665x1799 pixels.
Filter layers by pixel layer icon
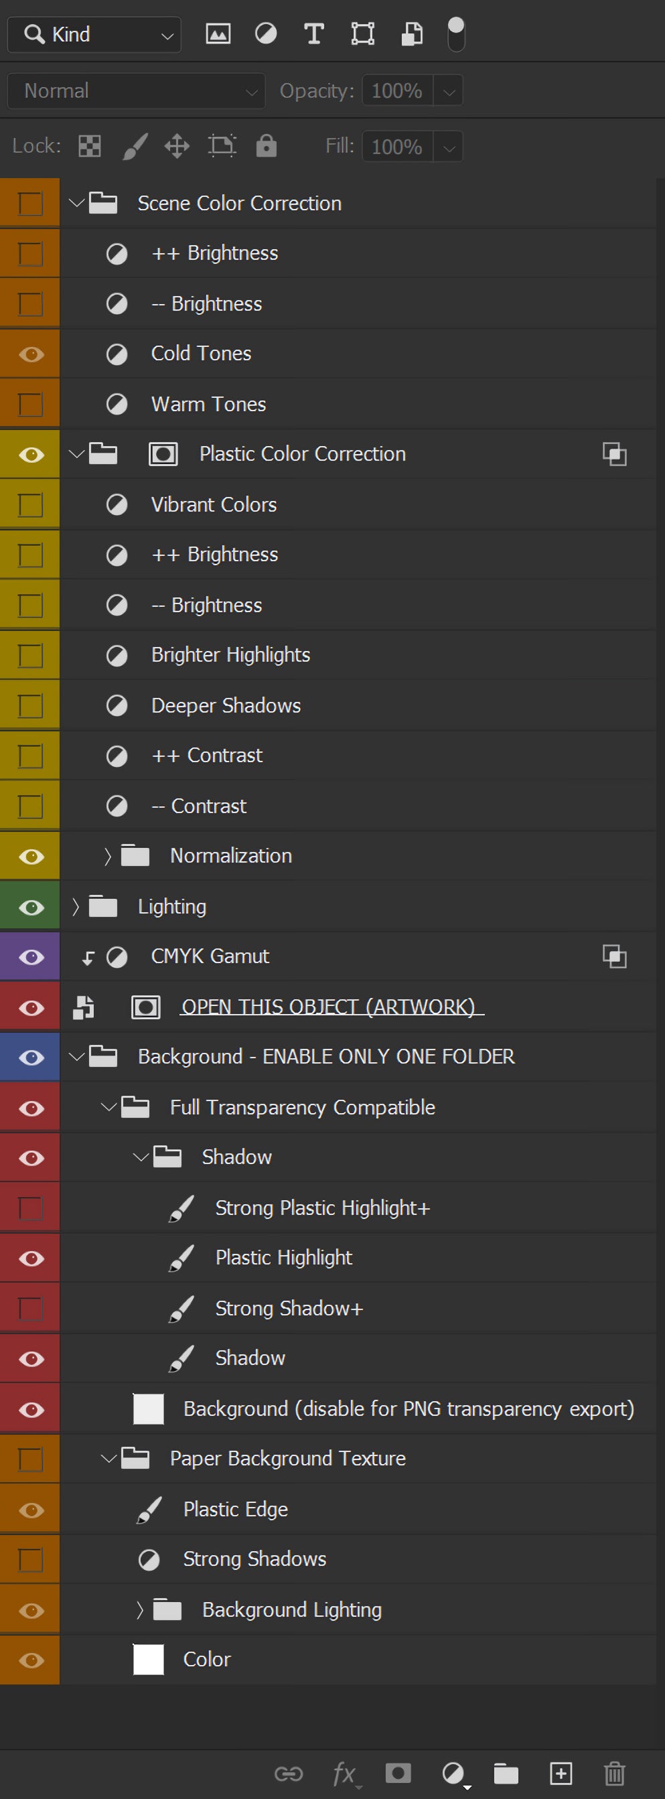(218, 33)
